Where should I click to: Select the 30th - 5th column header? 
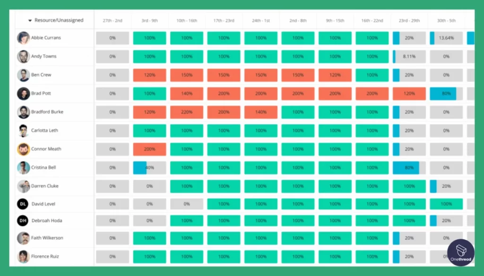446,20
